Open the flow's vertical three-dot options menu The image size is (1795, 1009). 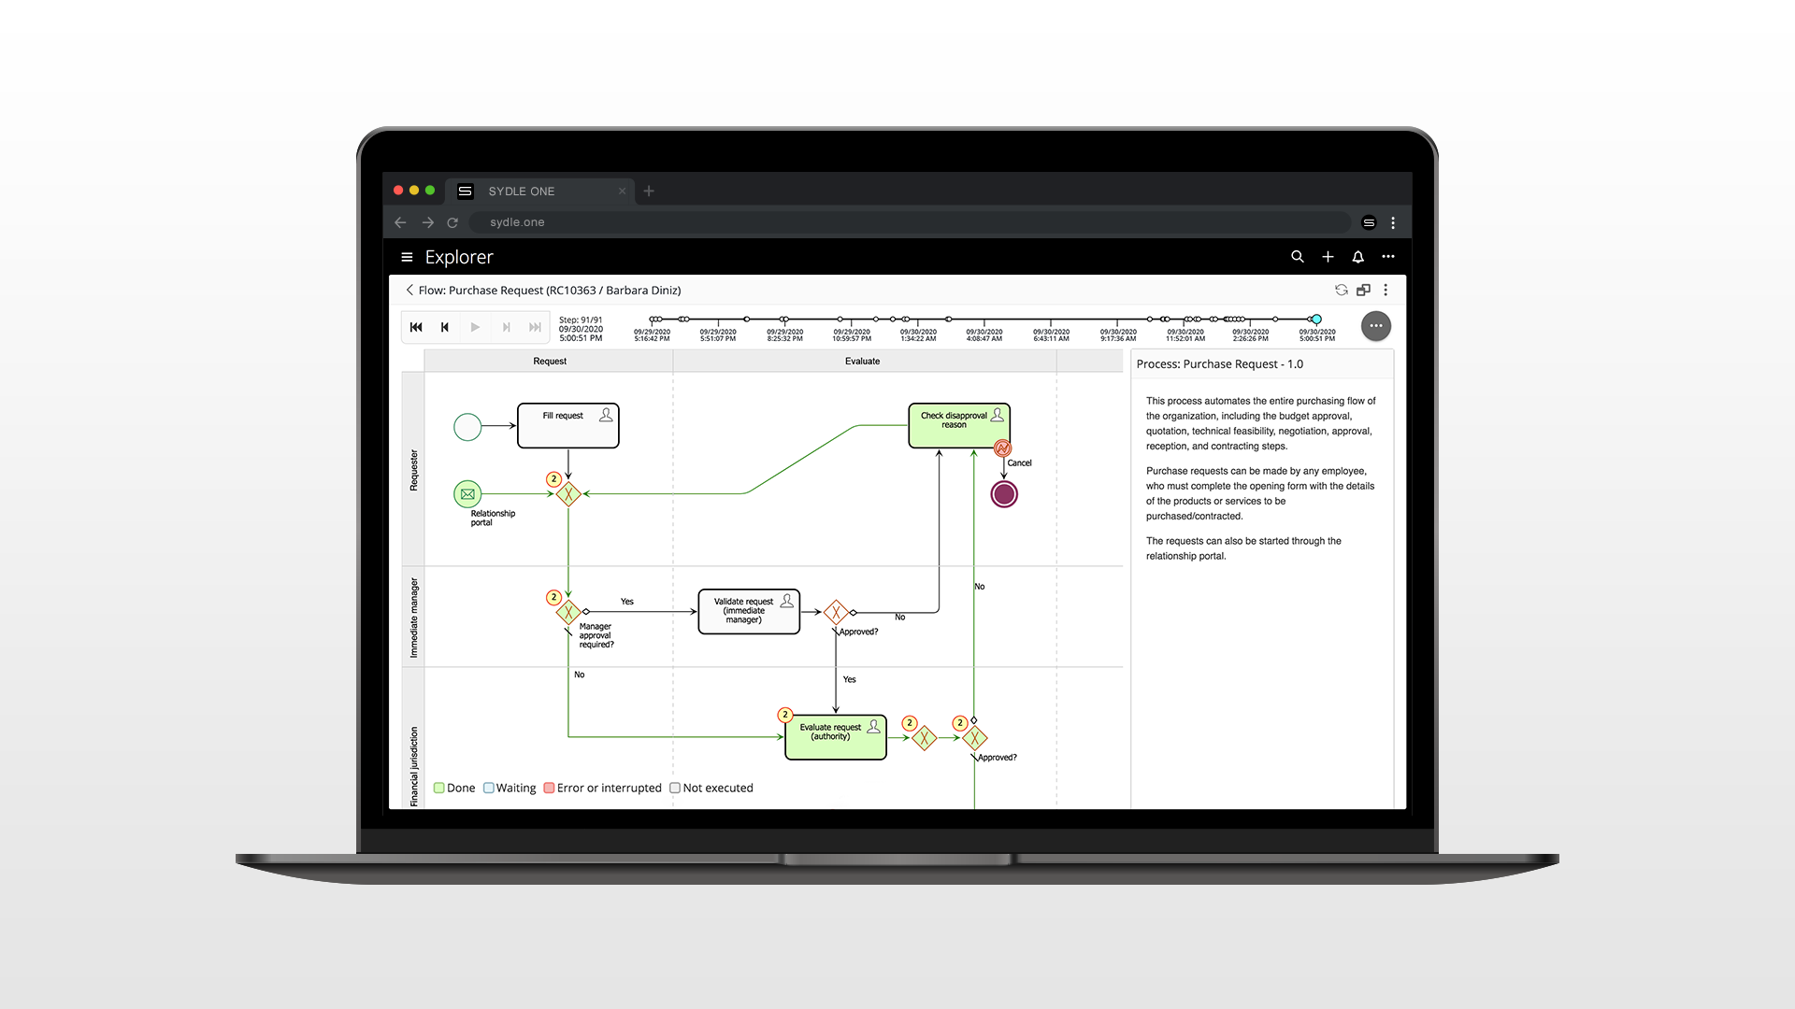point(1386,291)
